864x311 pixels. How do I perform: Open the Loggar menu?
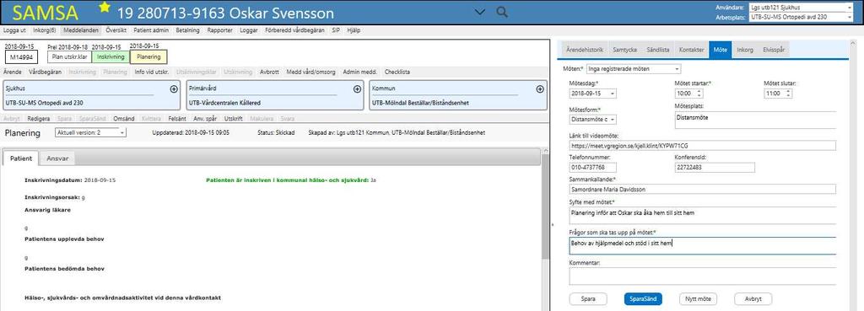pyautogui.click(x=249, y=30)
